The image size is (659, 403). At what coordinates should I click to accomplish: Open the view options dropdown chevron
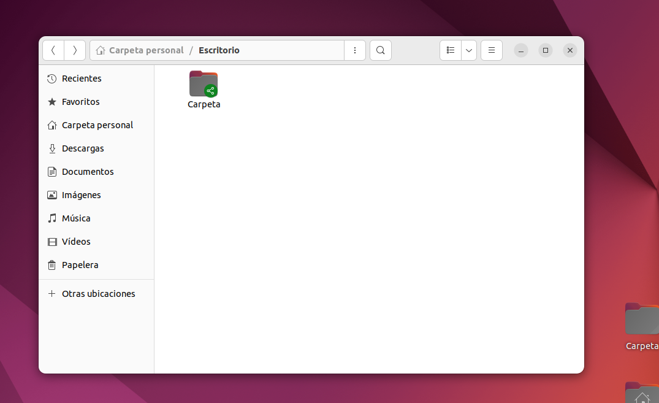tap(469, 50)
